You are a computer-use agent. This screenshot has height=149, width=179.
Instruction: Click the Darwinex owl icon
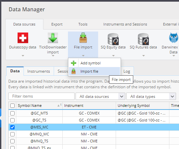pos(173,38)
